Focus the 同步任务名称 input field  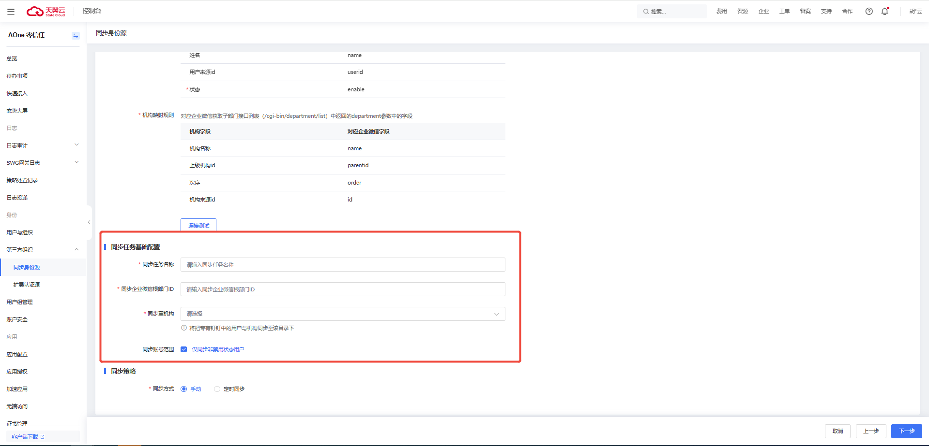(343, 265)
